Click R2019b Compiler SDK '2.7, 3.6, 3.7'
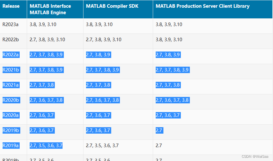Screen dimensions: 273x161 click(x=99, y=130)
